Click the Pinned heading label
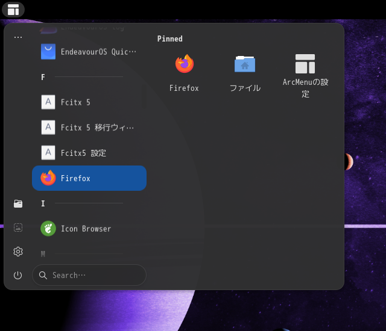Image resolution: width=386 pixels, height=331 pixels. [170, 39]
